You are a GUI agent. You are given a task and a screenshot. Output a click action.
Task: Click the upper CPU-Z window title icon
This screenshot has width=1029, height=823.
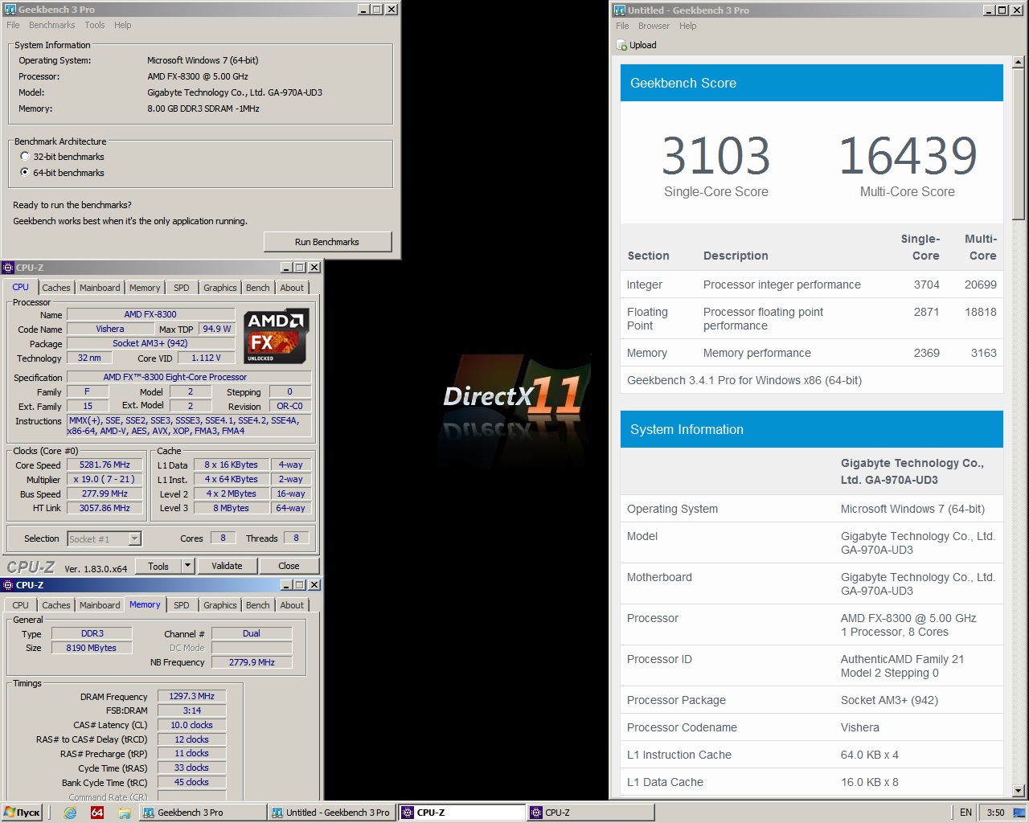click(x=8, y=268)
